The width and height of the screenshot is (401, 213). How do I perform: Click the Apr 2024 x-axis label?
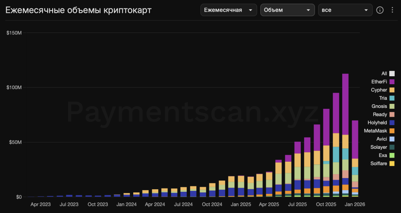(155, 204)
